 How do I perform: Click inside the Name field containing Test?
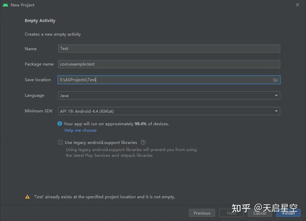(x=169, y=49)
